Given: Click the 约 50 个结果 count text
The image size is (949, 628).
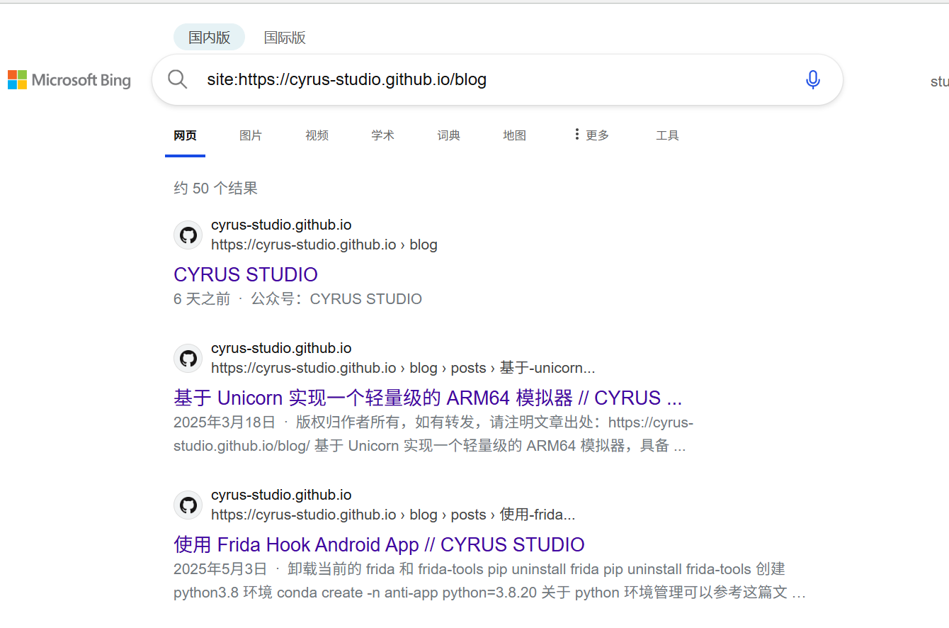Looking at the screenshot, I should [x=215, y=188].
